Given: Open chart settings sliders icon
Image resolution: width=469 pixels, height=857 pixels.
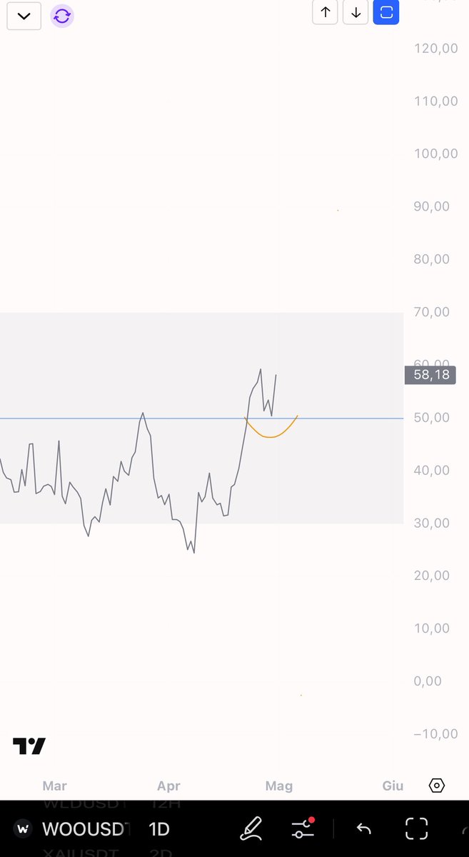Looking at the screenshot, I should [303, 829].
